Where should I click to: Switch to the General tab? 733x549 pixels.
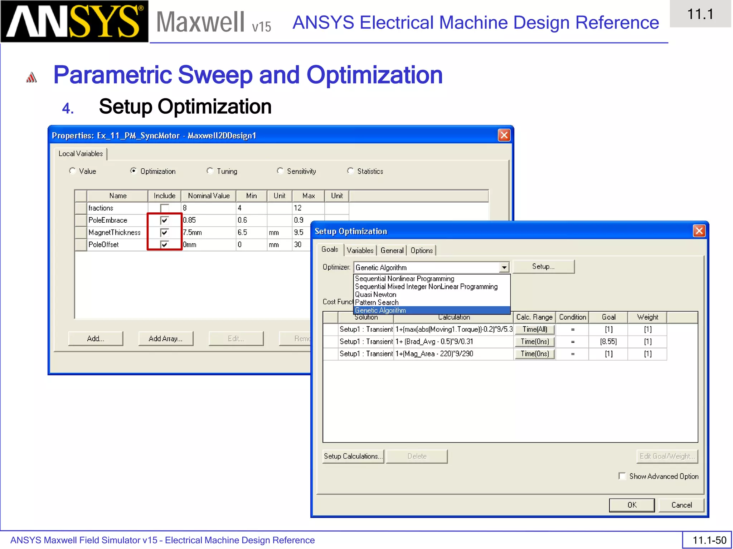click(x=392, y=250)
